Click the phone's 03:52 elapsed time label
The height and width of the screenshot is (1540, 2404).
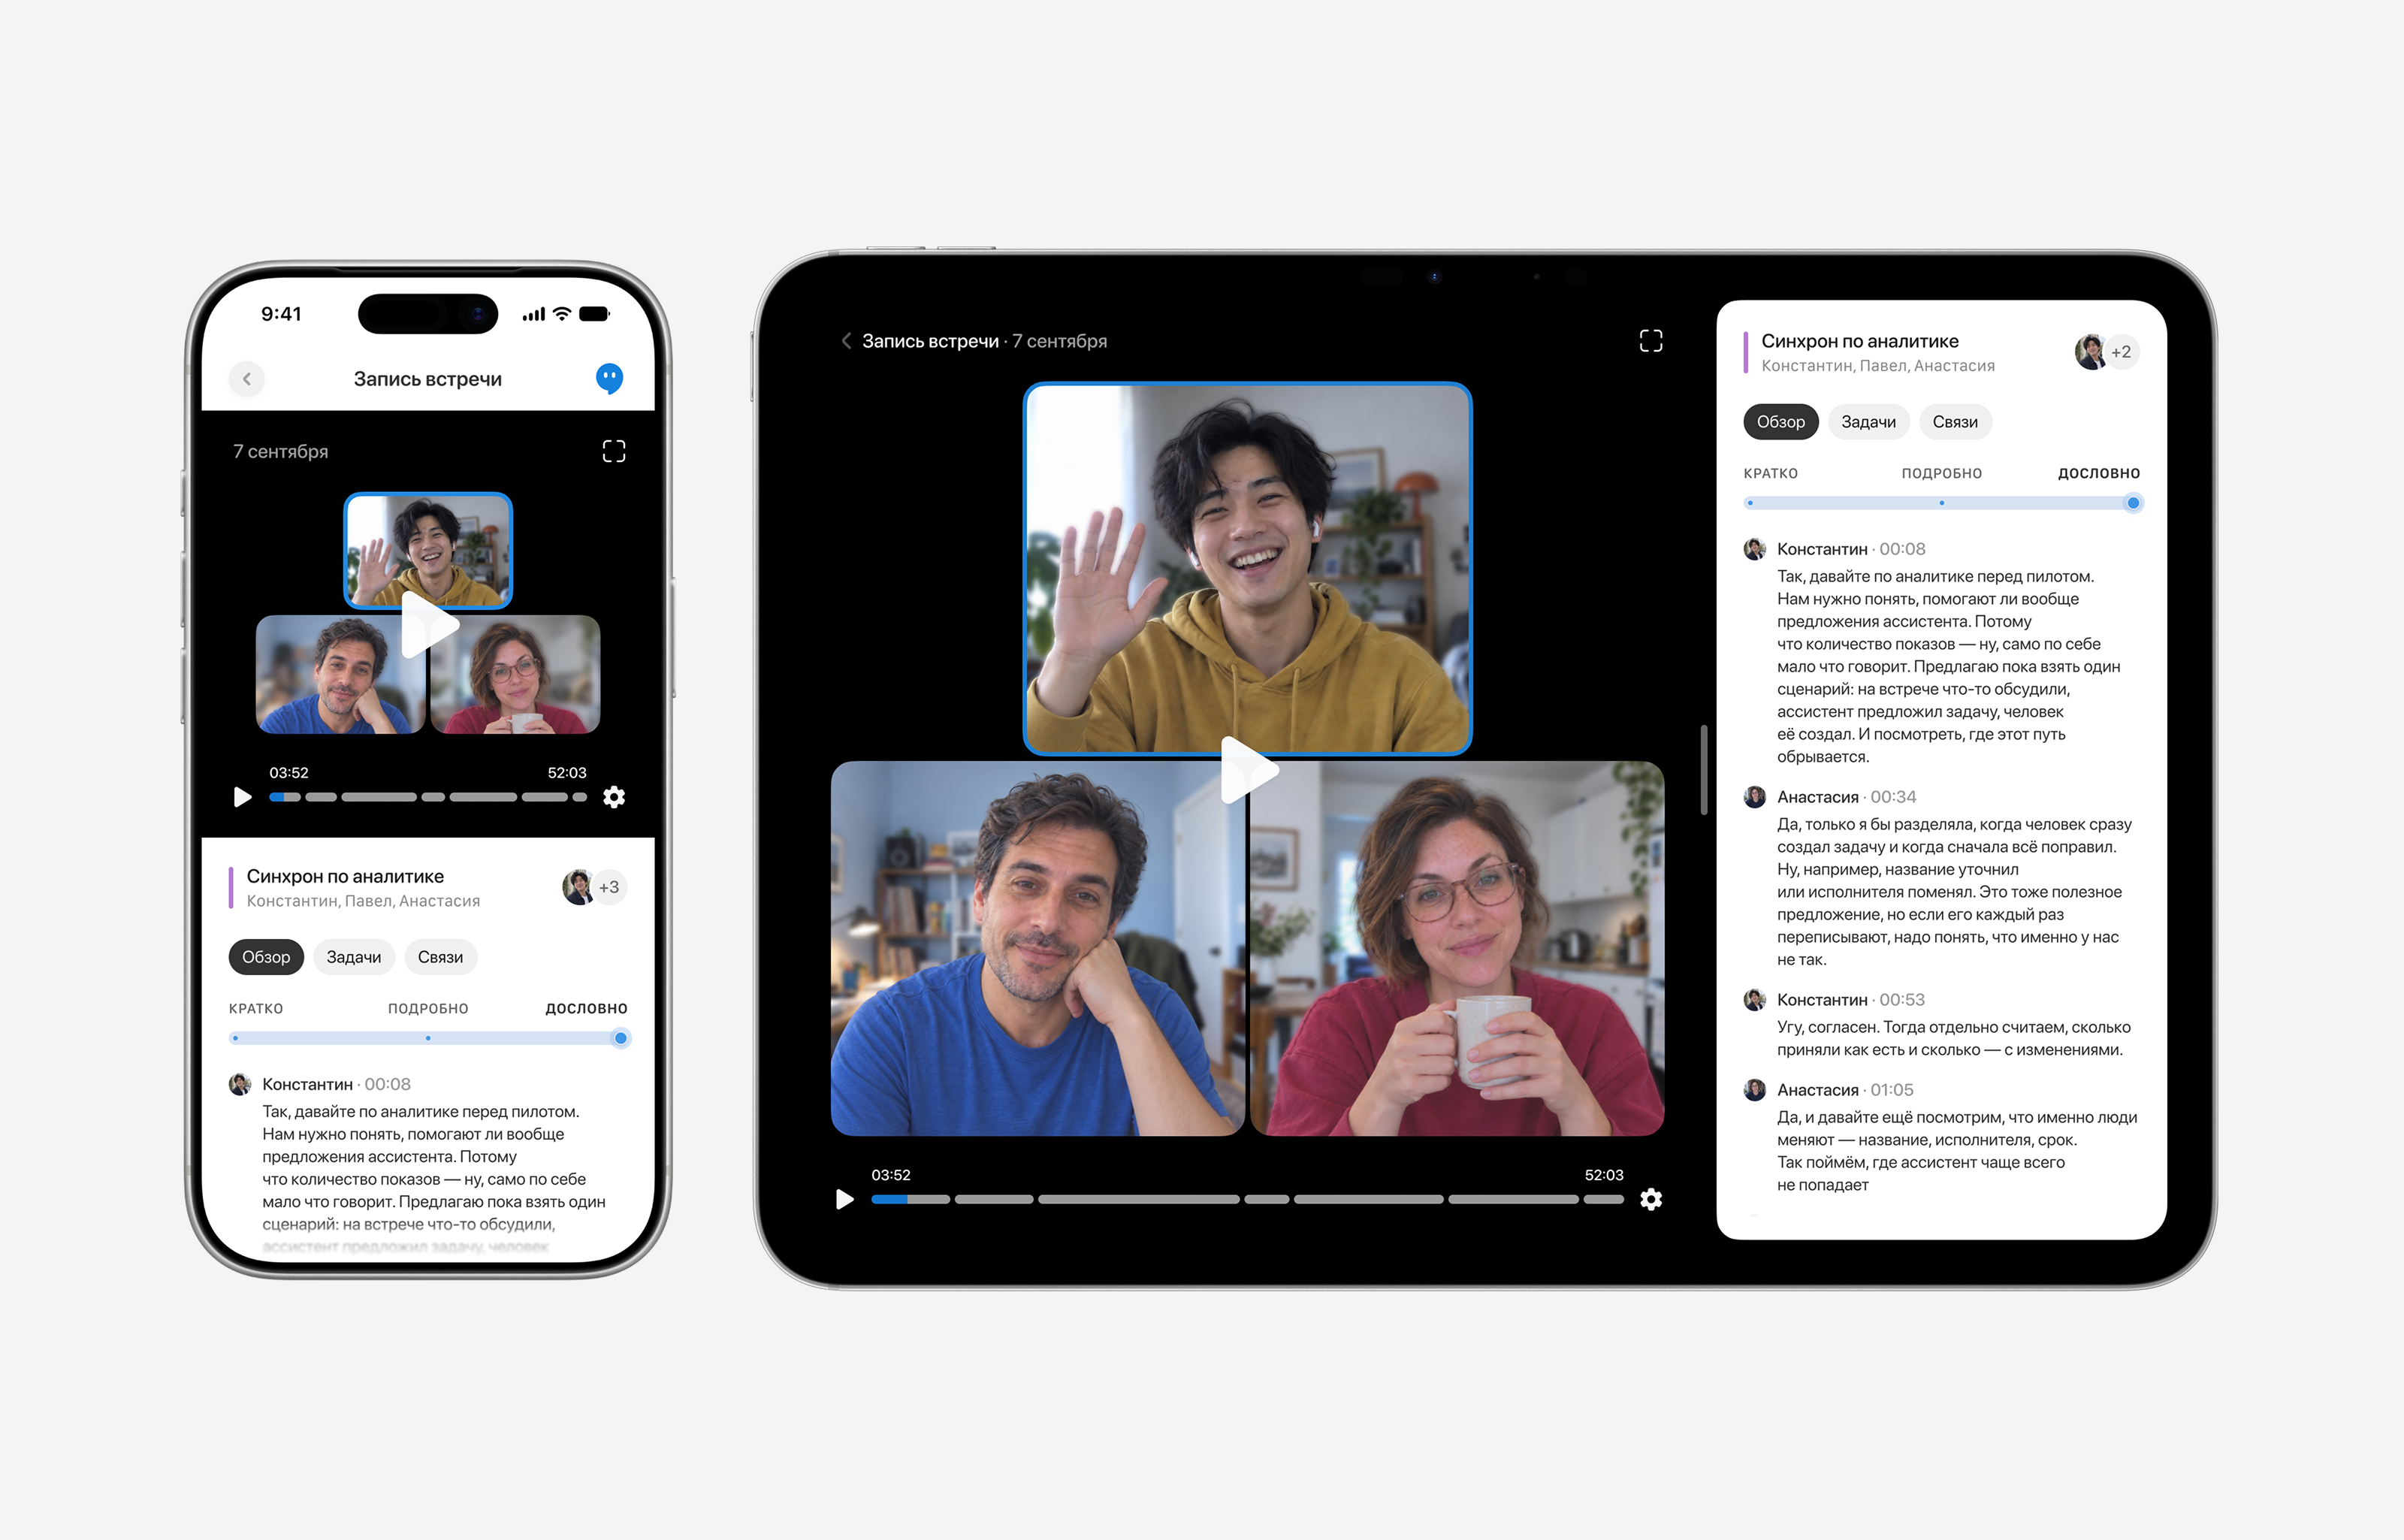[289, 773]
